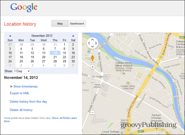Click Podul Sovata label on map

coord(105,43)
